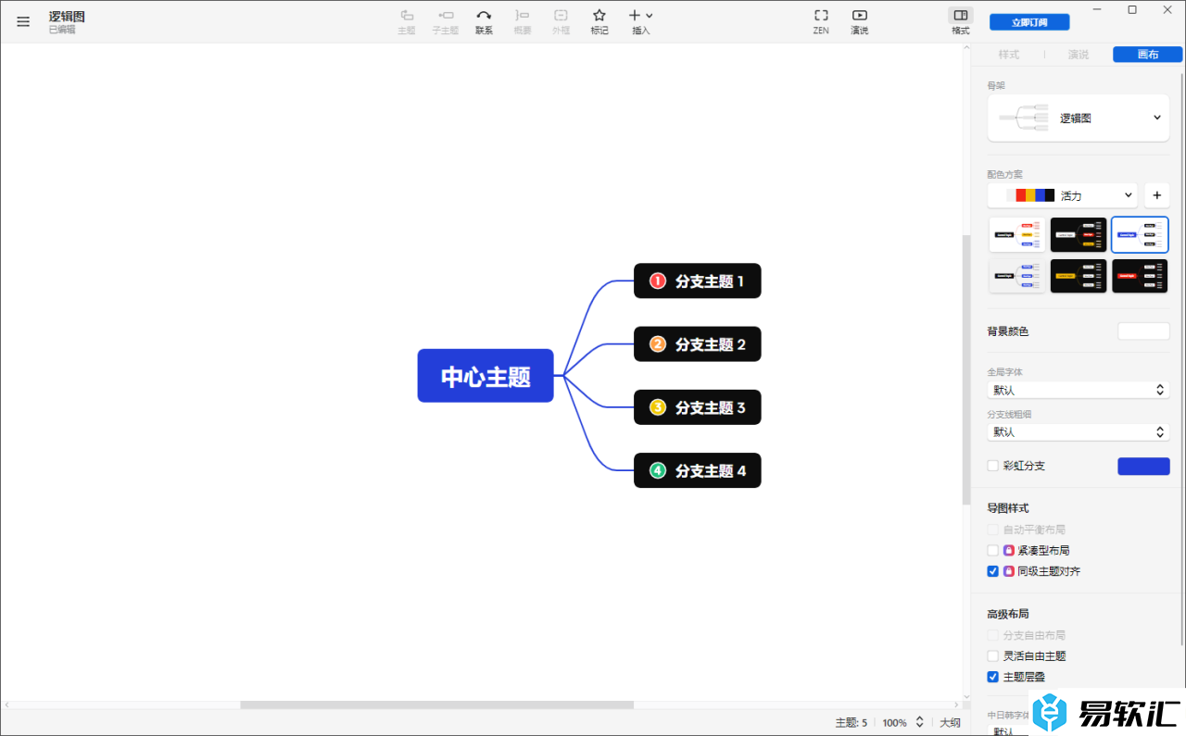Open the 背景颜色 background color swatch
The width and height of the screenshot is (1186, 736).
coord(1143,331)
